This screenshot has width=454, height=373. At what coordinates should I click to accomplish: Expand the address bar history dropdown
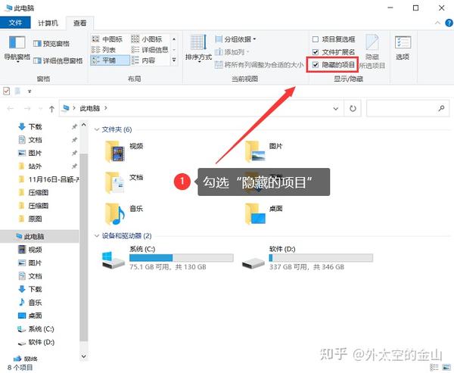(335, 109)
